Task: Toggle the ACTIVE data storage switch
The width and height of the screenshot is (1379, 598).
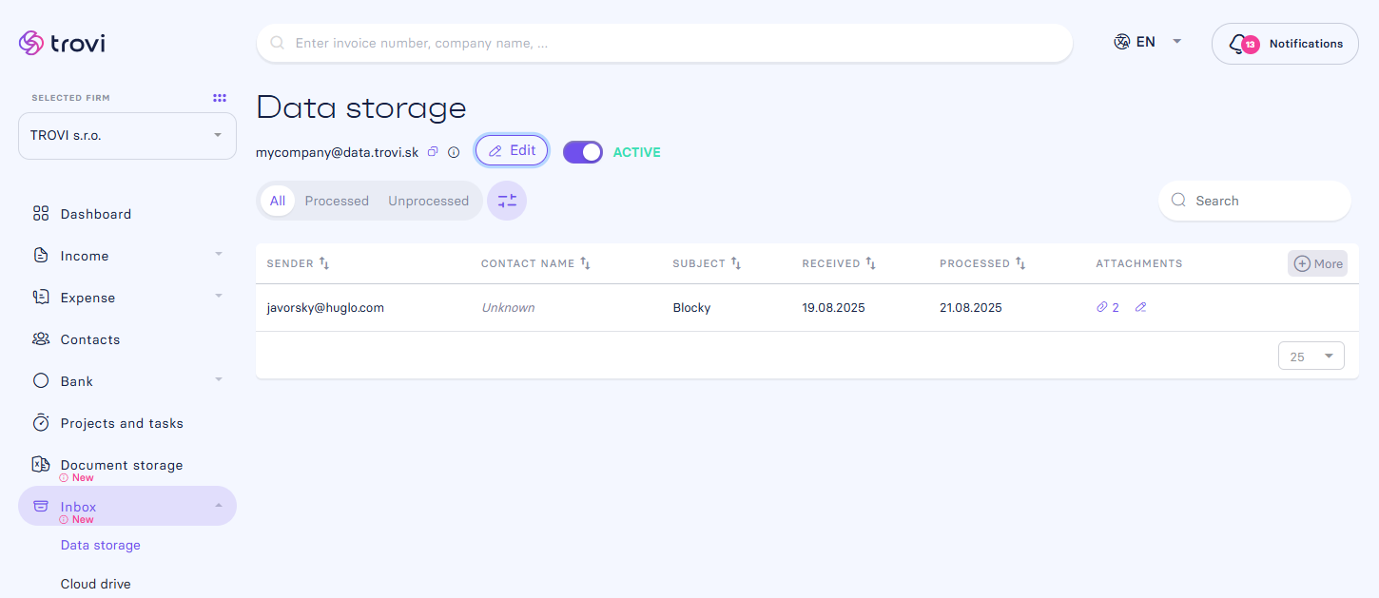Action: (x=583, y=152)
